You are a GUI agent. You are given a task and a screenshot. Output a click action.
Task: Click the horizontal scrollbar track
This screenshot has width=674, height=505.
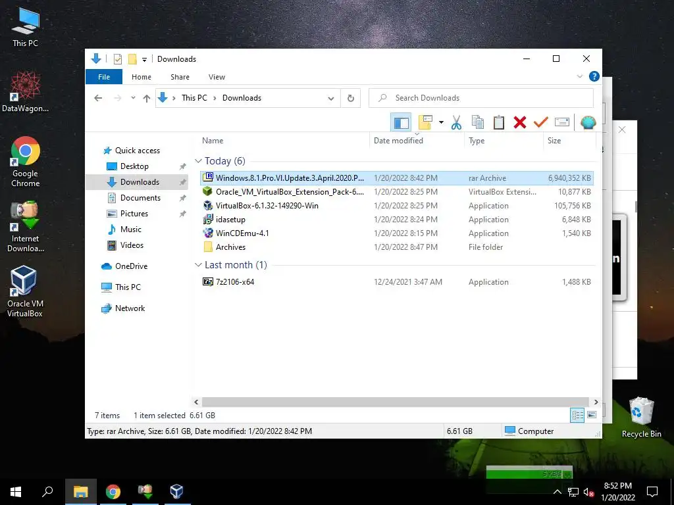click(396, 402)
